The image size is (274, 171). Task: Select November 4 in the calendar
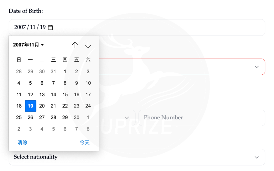[19, 83]
